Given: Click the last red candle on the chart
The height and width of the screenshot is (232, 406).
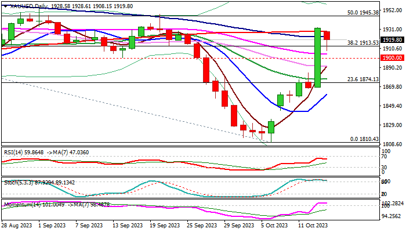Looking at the screenshot, I should coord(327,35).
